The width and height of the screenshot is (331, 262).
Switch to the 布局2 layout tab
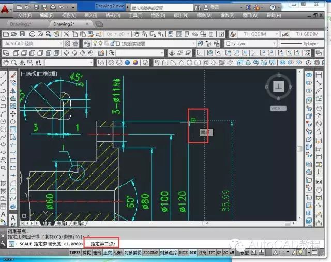click(79, 223)
